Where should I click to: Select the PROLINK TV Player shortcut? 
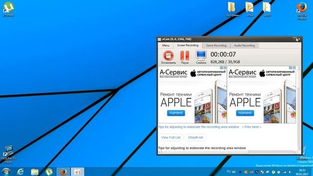coord(8,154)
